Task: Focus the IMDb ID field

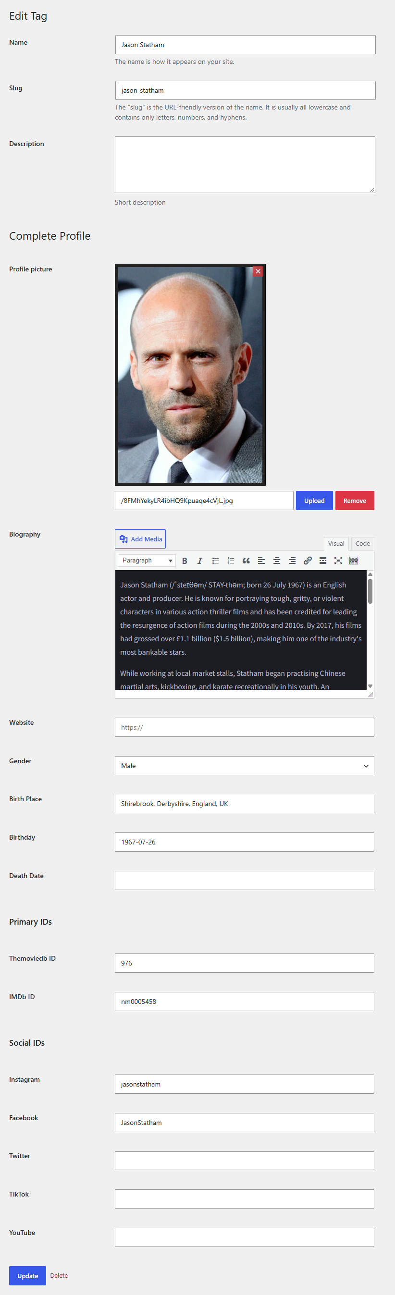Action: [x=245, y=1002]
